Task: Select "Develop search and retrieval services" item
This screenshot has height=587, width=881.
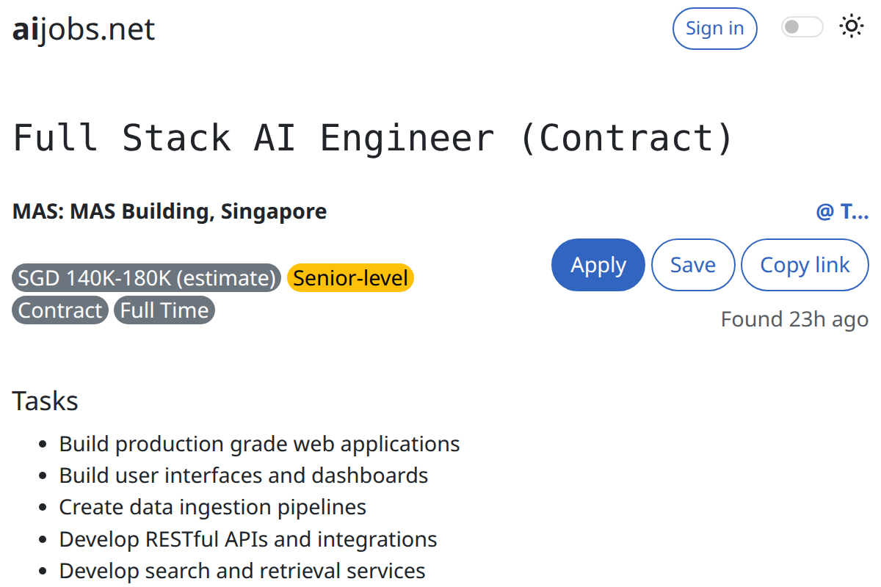Action: 242,571
